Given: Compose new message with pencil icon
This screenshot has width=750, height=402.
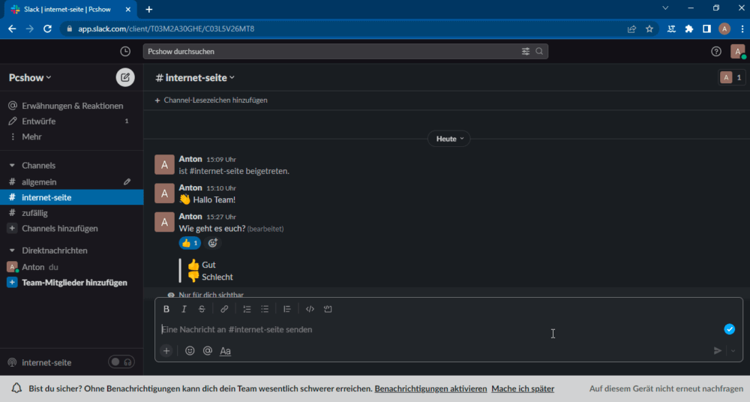Looking at the screenshot, I should tap(124, 77).
